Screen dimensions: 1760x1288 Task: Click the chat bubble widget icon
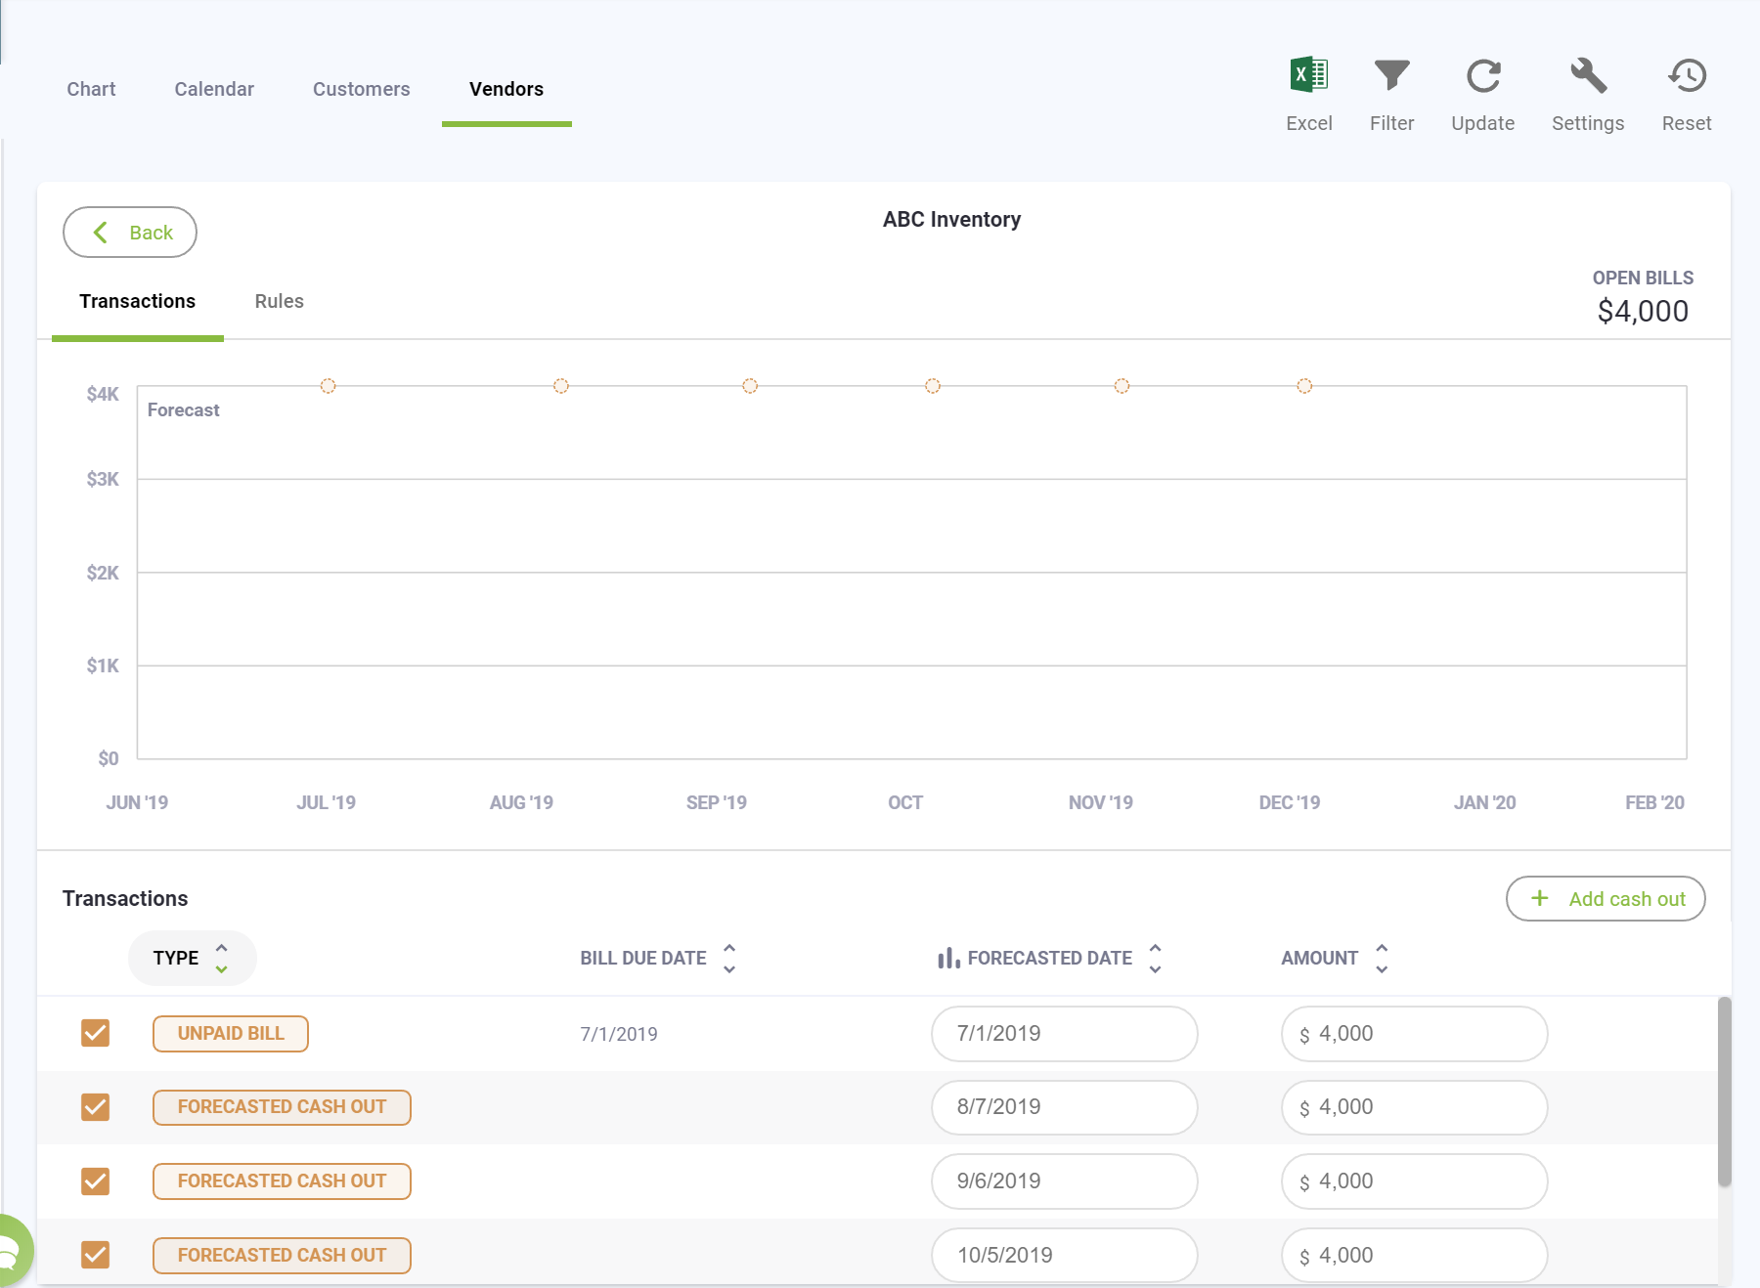click(x=10, y=1251)
